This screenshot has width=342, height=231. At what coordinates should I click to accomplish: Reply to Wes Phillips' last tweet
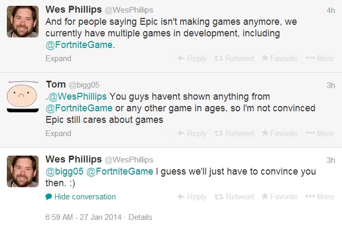[192, 197]
